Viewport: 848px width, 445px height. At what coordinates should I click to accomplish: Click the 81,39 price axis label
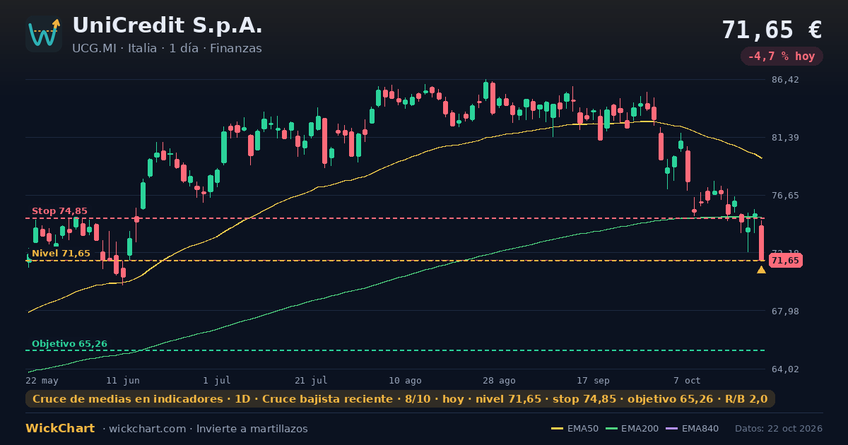click(x=785, y=138)
